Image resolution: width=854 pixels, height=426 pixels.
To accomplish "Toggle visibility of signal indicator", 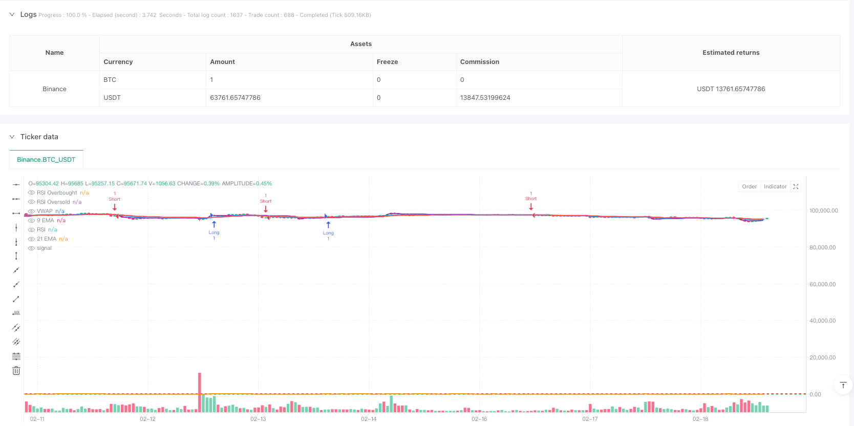I will (x=31, y=248).
